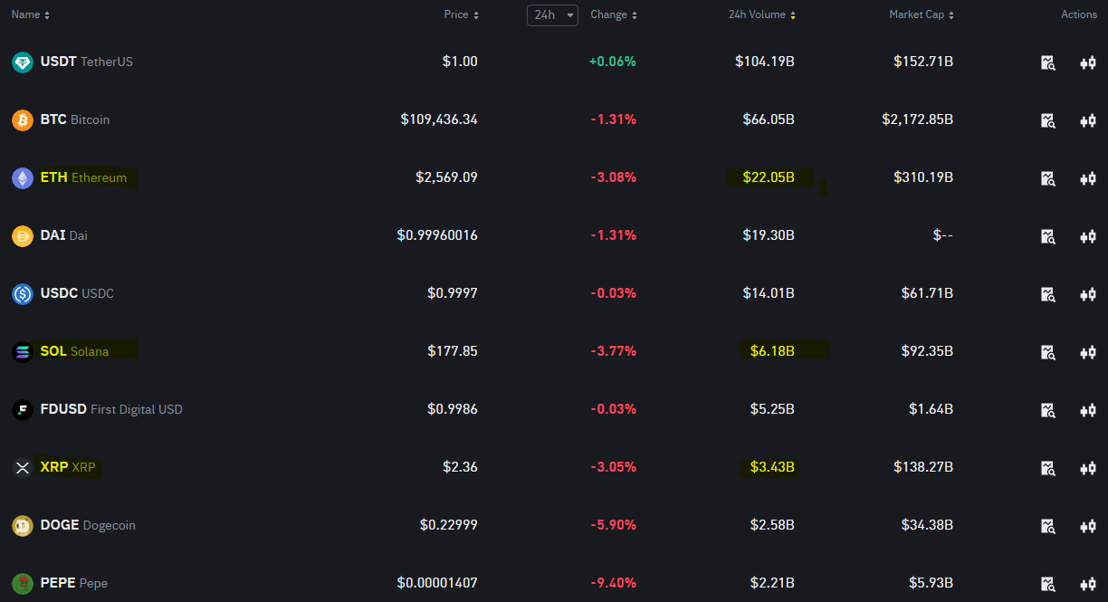Open the trade candlestick icon for SOL

(x=1088, y=352)
